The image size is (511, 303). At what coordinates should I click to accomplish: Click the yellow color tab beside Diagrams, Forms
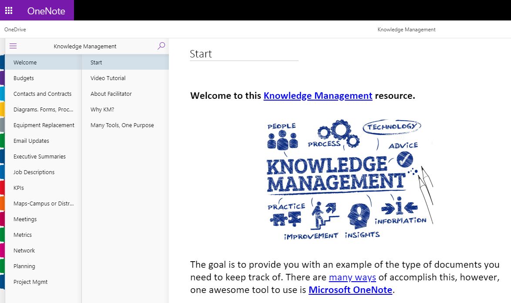pos(2,109)
